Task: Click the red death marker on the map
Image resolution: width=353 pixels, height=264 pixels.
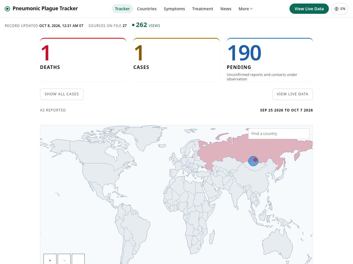Action: click(x=255, y=160)
